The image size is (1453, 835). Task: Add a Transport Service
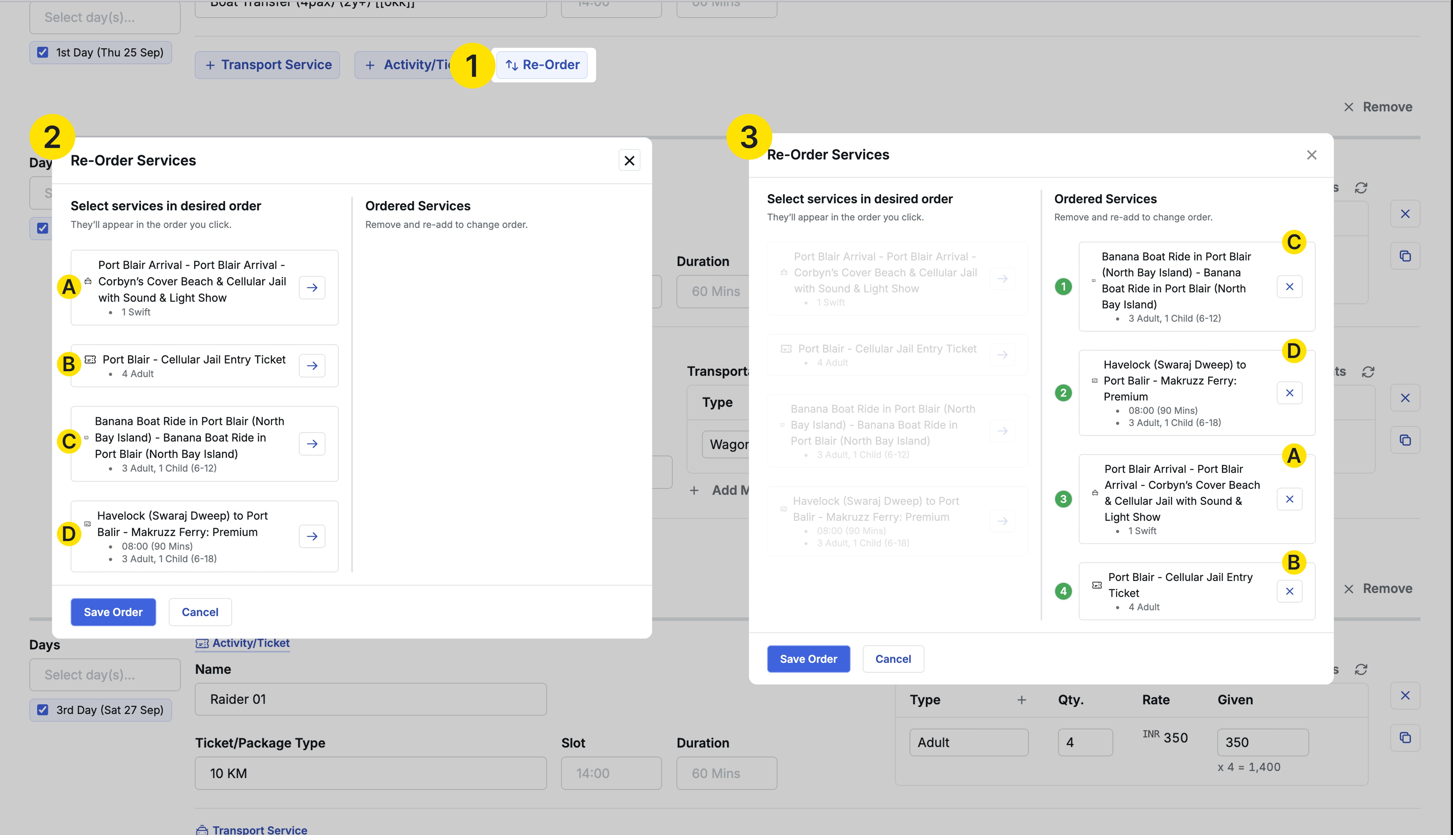click(267, 65)
